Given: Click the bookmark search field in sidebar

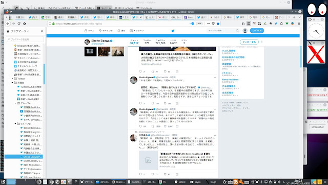Looking at the screenshot, I should pos(25,39).
